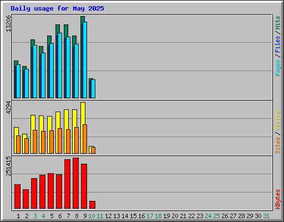The width and height of the screenshot is (284, 222).
Task: Select green day "24" on the x-axis
Action: [x=208, y=216]
